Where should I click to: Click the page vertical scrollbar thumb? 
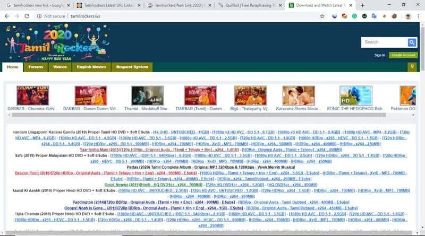tap(422, 49)
